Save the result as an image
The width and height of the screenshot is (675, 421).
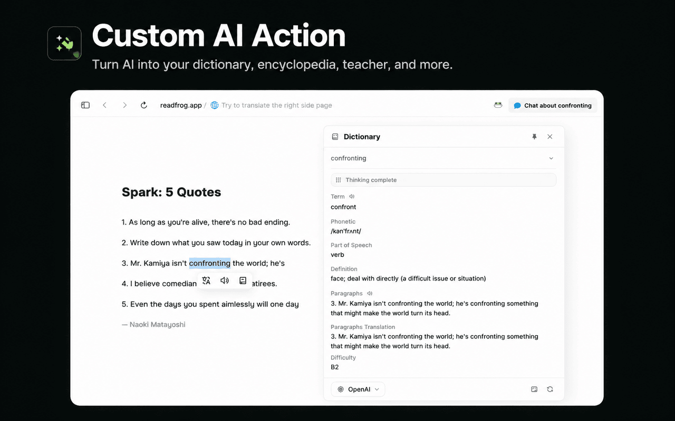point(534,389)
